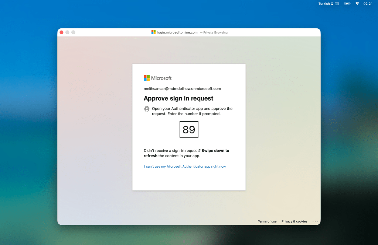Open the footer ellipsis more options

(x=315, y=222)
